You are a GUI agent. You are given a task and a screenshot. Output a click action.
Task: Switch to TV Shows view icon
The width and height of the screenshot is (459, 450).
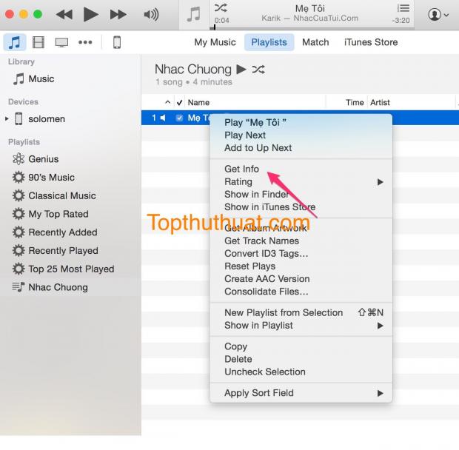[x=62, y=42]
